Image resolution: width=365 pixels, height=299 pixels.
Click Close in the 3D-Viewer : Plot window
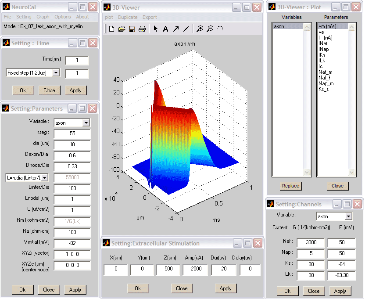tap(337, 186)
